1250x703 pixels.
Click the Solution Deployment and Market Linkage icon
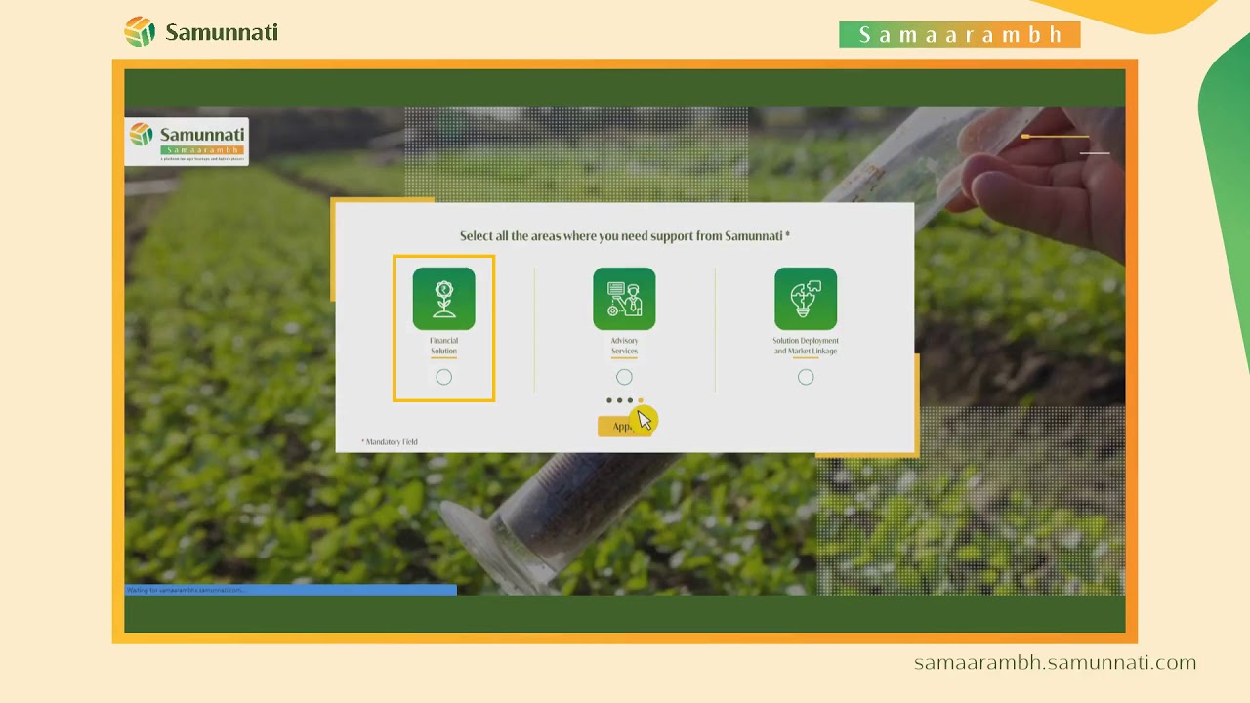tap(806, 299)
